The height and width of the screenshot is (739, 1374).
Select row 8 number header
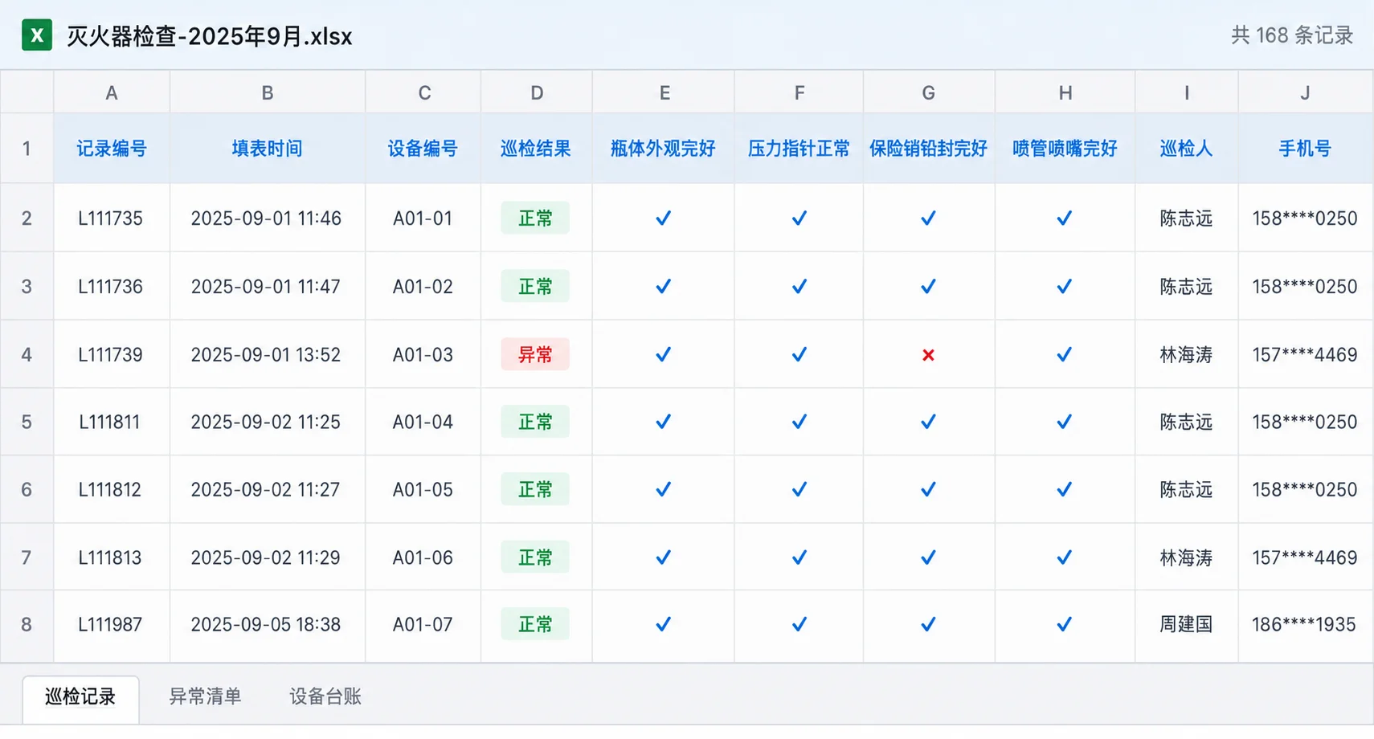(27, 624)
